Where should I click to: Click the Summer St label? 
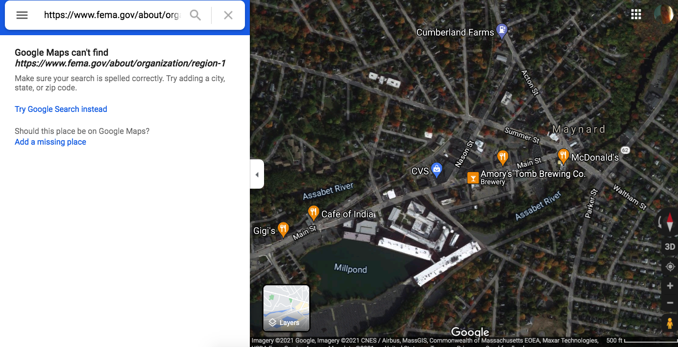tap(522, 135)
